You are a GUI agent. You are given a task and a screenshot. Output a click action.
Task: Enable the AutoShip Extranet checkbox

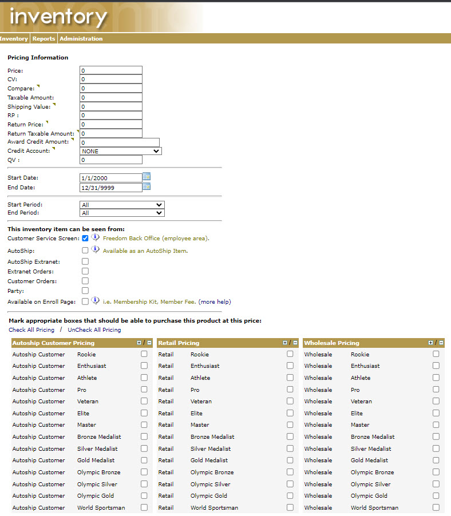tap(85, 261)
